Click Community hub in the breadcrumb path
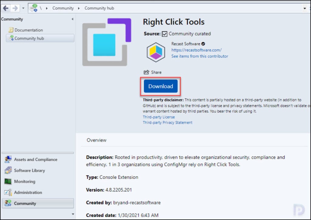The width and height of the screenshot is (311, 220). [x=99, y=8]
